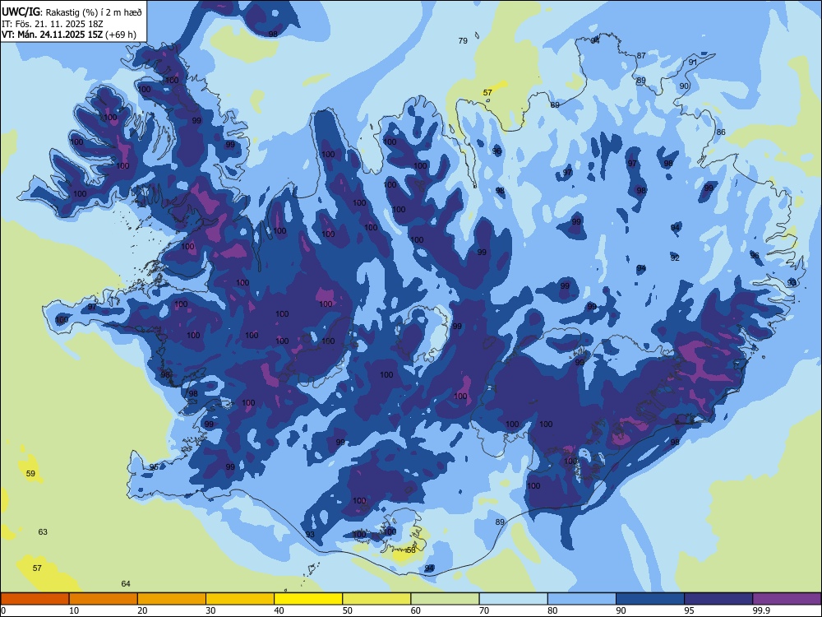Viewport: 822px width, 617px height.
Task: Click the 70–80 pale blue legend swatch
Action: point(513,599)
